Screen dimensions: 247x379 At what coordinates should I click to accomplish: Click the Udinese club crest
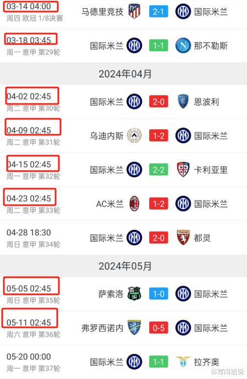point(134,136)
